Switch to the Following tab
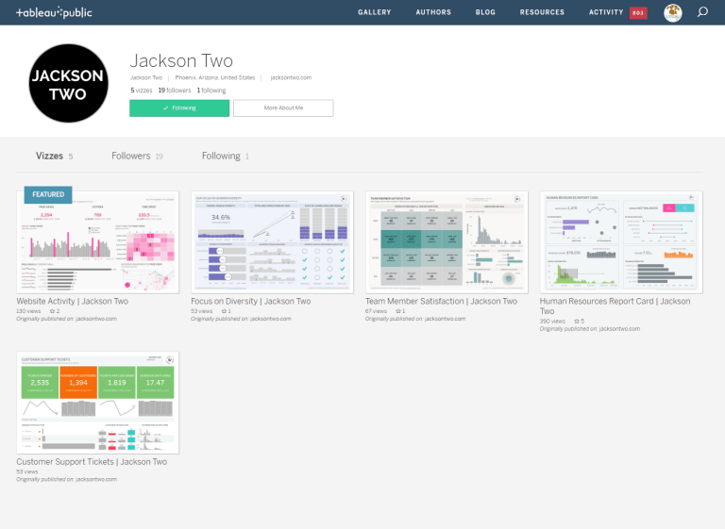Viewport: 725px width, 529px height. click(226, 157)
